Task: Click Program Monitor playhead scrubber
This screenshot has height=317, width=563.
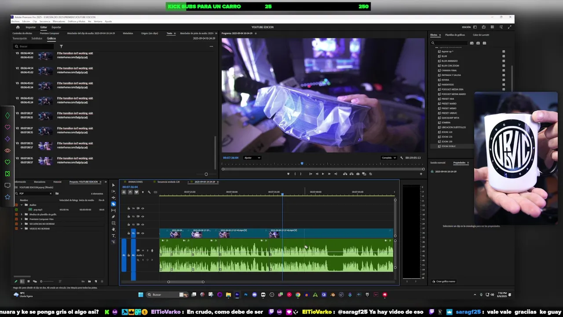Action: [302, 164]
